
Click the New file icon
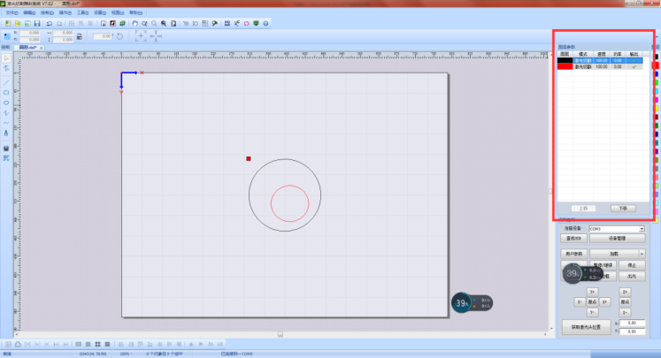point(8,23)
